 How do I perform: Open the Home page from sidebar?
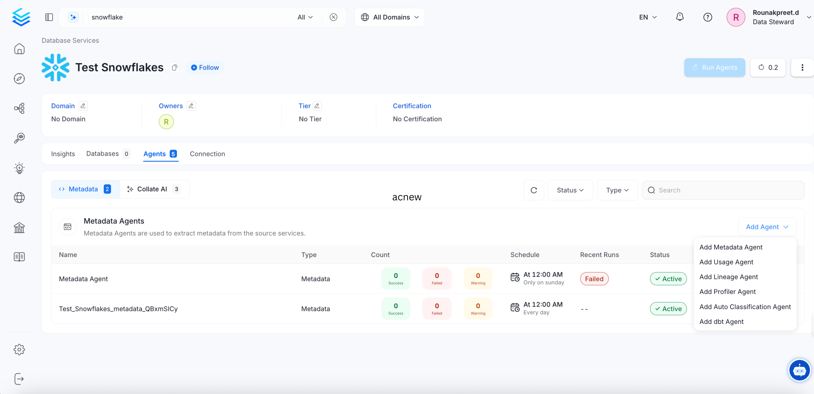point(19,49)
